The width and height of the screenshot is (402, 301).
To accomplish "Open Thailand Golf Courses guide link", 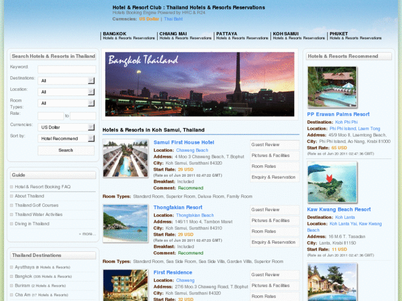I will tap(36, 205).
